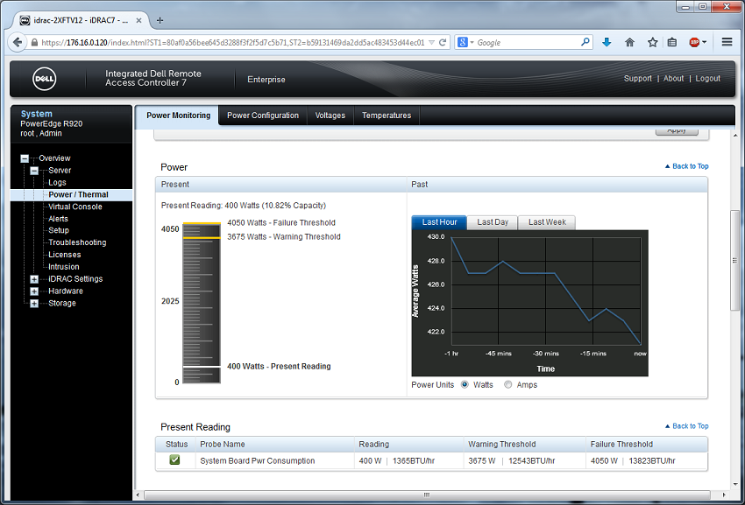Click the Google search engine icon

[462, 42]
